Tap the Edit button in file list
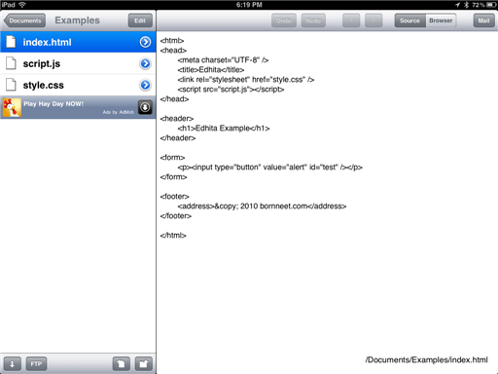 pos(140,20)
